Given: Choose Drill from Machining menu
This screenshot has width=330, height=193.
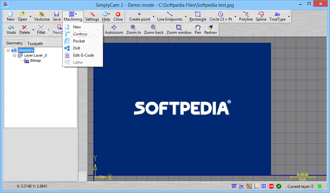Looking at the screenshot, I should pos(83,48).
